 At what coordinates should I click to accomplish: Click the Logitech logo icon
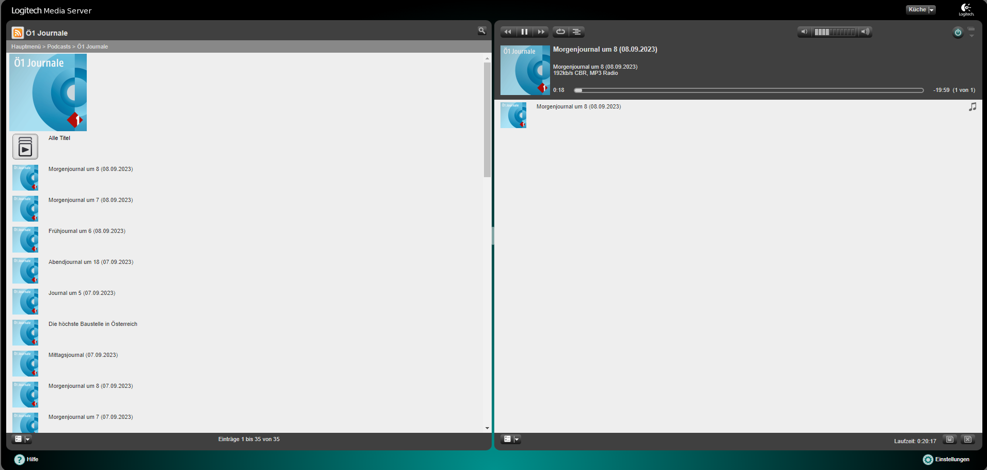[x=966, y=9]
